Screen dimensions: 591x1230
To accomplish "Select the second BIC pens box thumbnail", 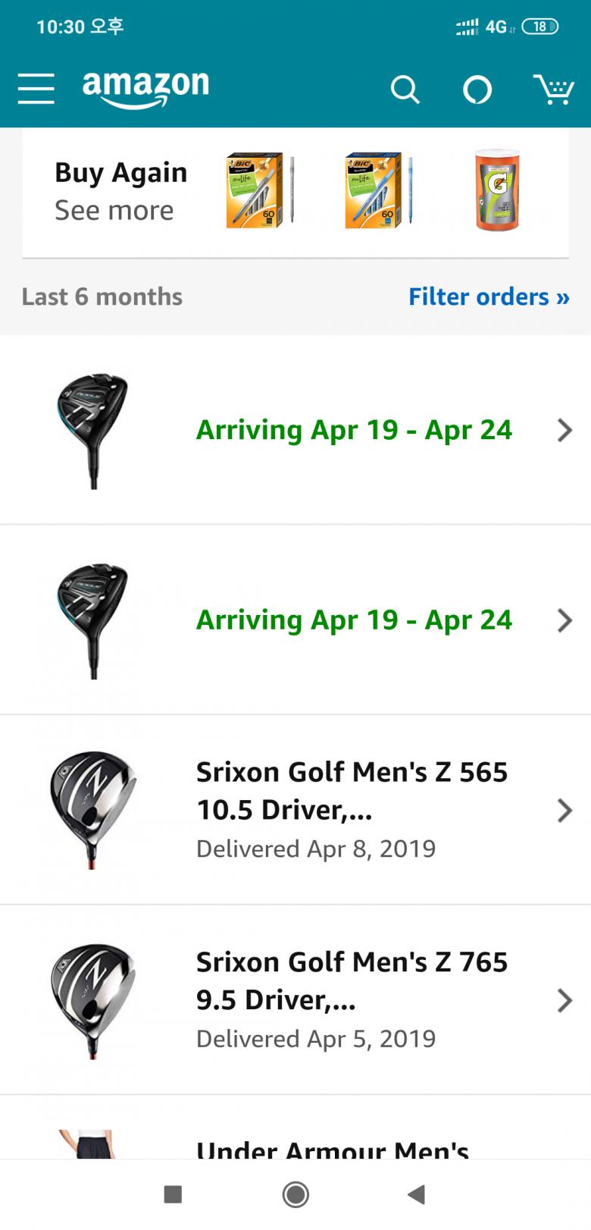I will (x=378, y=190).
